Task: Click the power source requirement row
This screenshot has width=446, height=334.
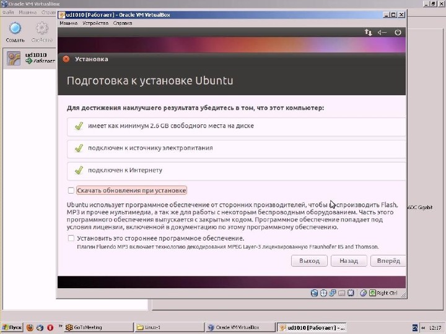Action: [x=237, y=148]
